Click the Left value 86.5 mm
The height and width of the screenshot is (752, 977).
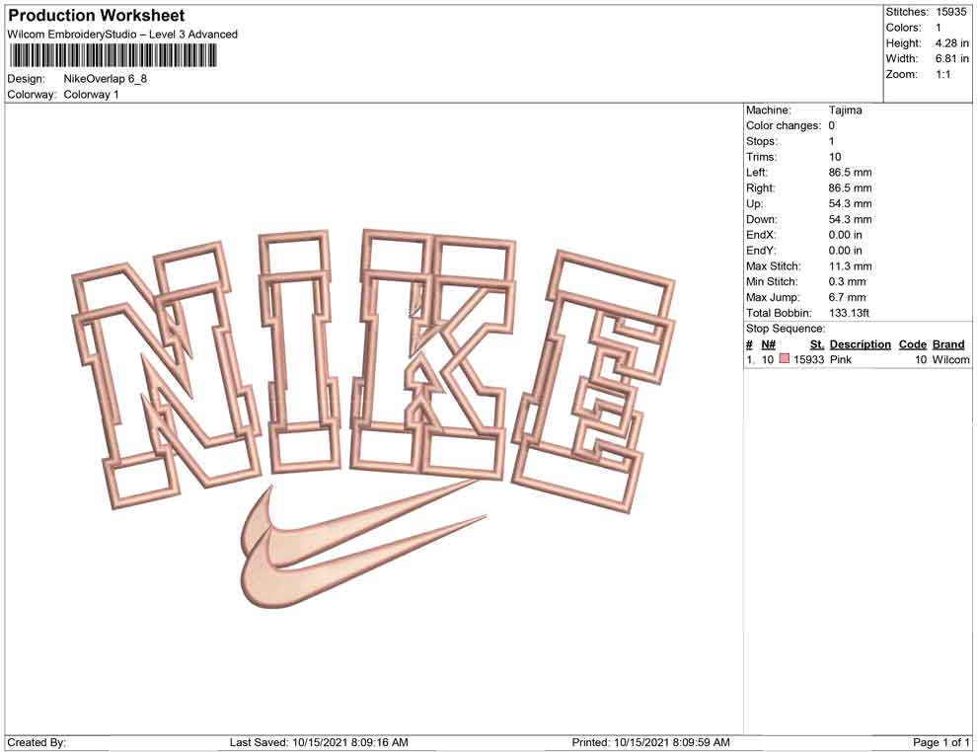[x=851, y=172]
